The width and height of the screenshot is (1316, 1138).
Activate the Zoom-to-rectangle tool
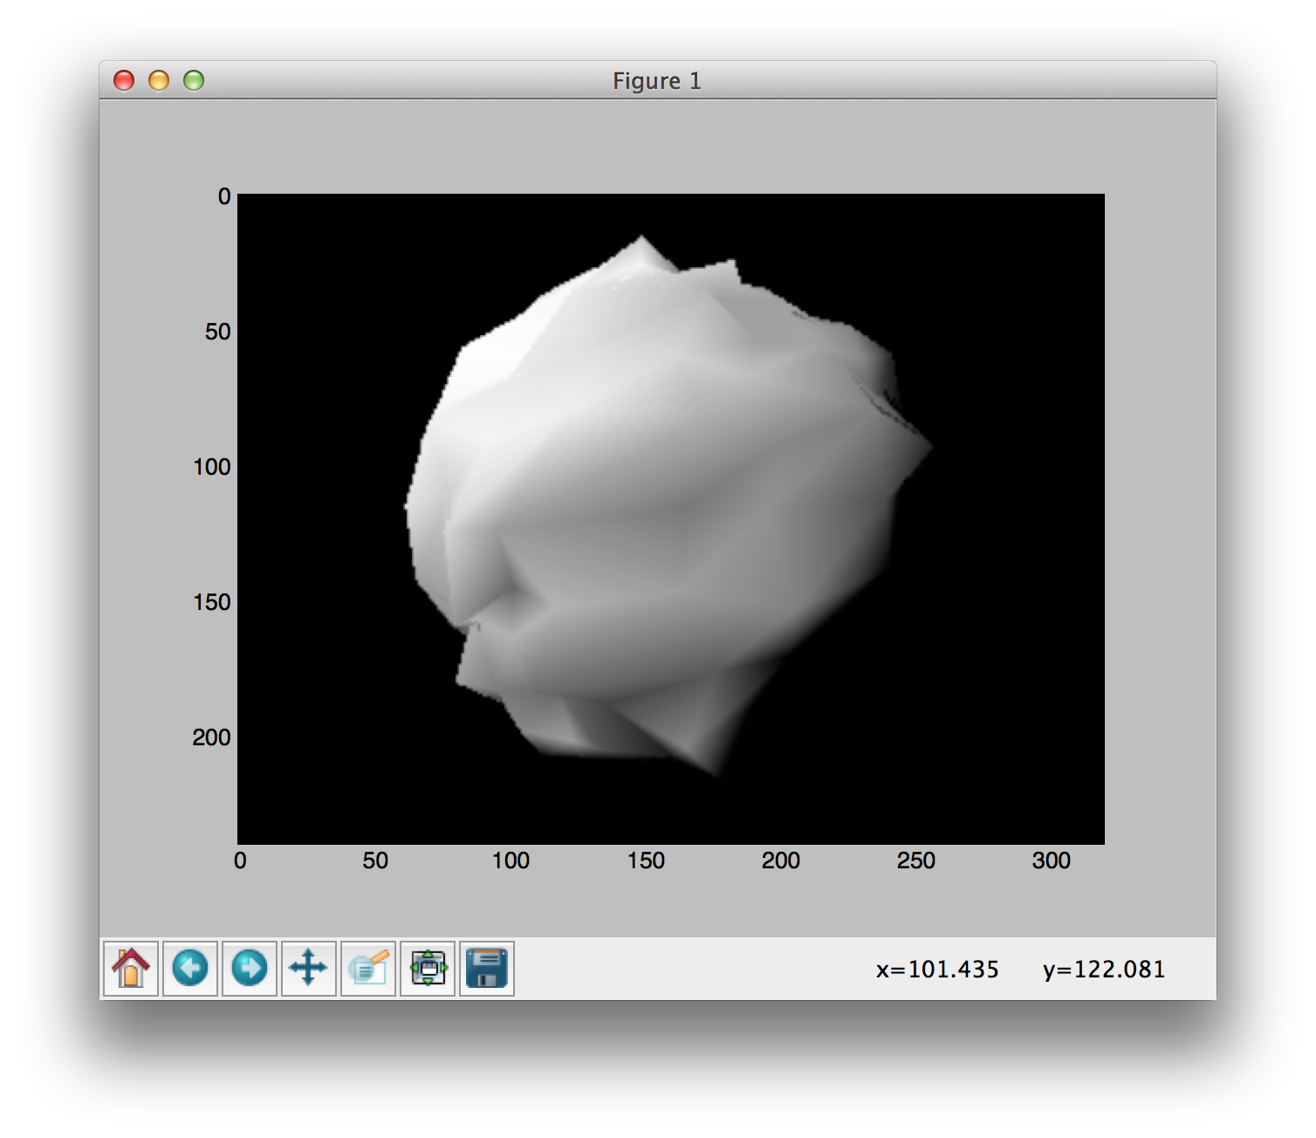367,968
